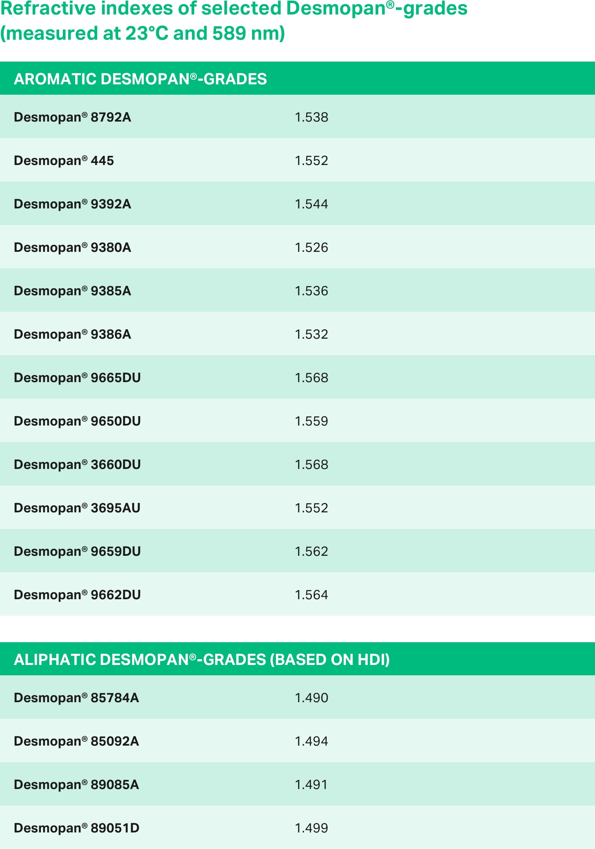595x849 pixels.
Task: Click the value 1.552 for Desmopan 445
Action: coord(312,161)
